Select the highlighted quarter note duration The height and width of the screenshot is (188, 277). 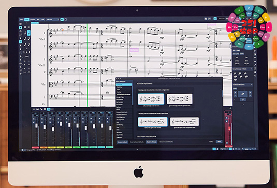(28, 33)
